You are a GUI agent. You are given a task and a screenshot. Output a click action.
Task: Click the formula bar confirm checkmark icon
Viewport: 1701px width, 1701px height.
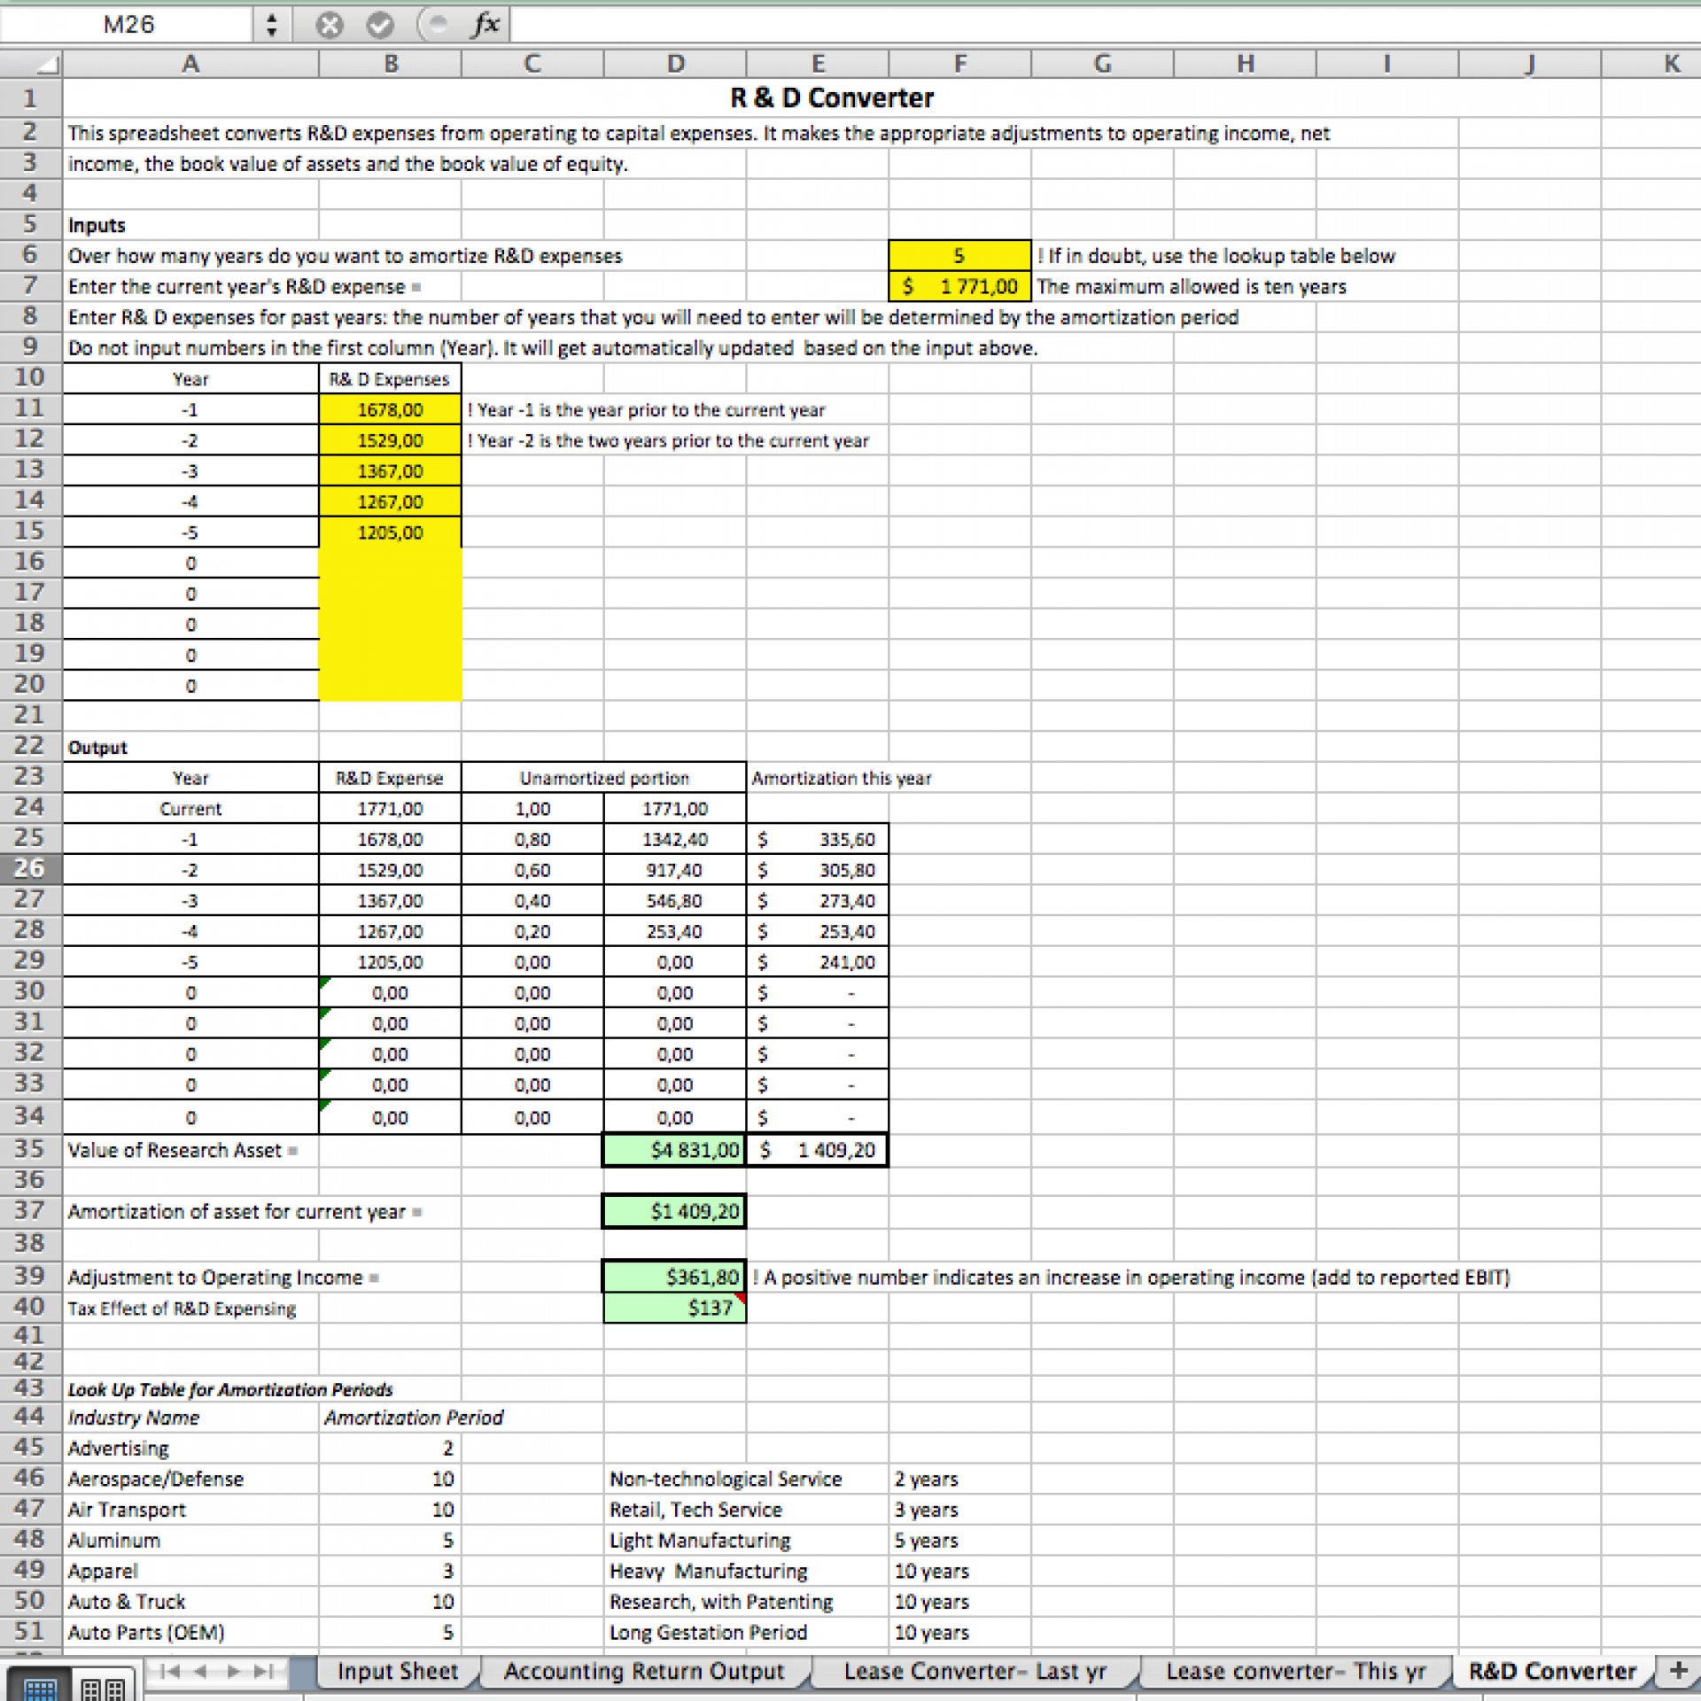[x=380, y=26]
